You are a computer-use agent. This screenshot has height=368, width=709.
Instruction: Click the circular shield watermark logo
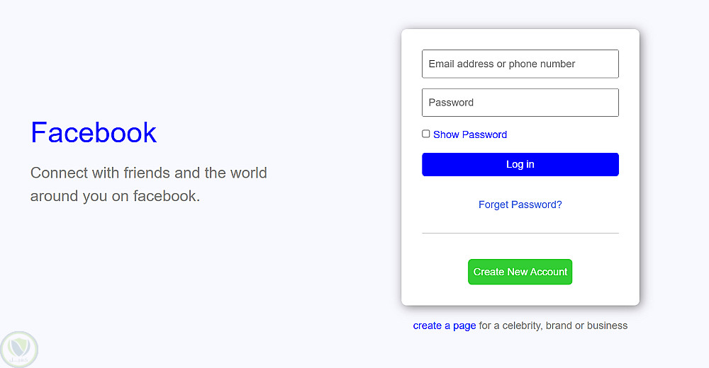coord(19,349)
